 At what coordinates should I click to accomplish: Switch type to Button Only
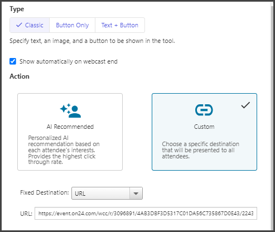[x=73, y=25]
